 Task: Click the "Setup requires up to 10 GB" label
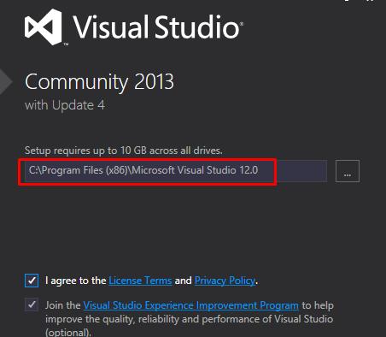click(x=124, y=151)
